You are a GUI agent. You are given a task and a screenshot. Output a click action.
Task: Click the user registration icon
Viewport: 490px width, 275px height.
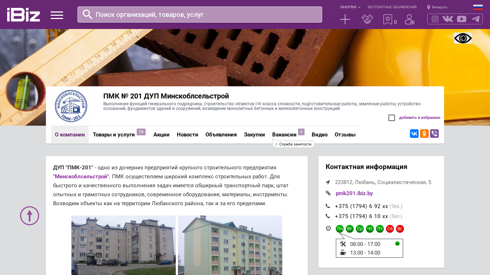pyautogui.click(x=410, y=19)
